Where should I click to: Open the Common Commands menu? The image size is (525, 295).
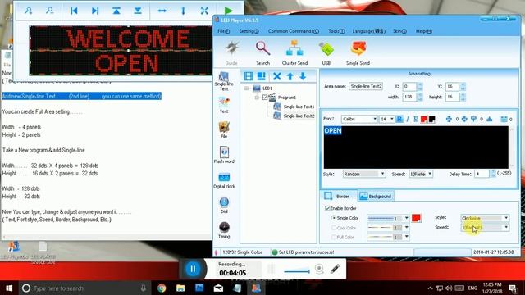coord(294,31)
